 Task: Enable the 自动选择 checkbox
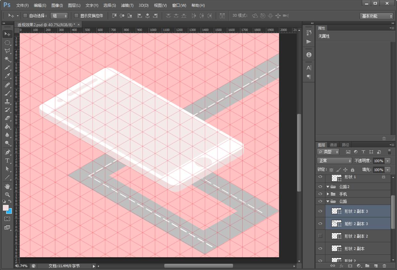pyautogui.click(x=25, y=16)
